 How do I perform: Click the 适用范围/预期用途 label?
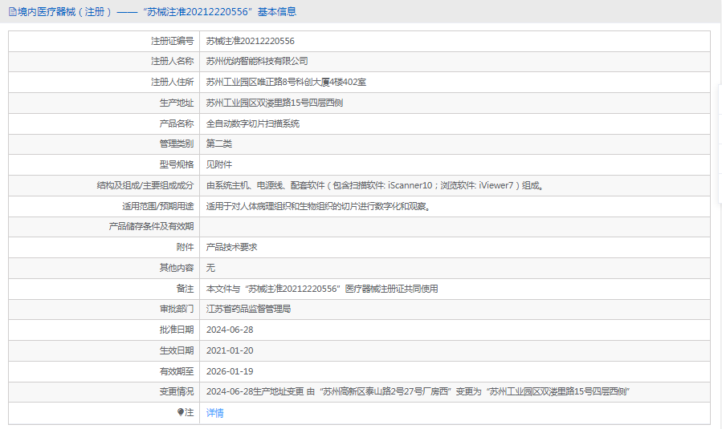[158, 206]
